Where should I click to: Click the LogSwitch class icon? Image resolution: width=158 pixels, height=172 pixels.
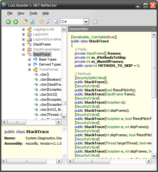pyautogui.click(x=29, y=34)
